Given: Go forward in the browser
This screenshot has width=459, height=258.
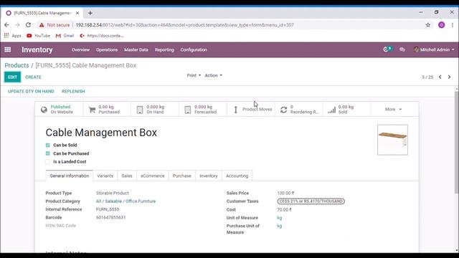Looking at the screenshot, I should [x=17, y=25].
